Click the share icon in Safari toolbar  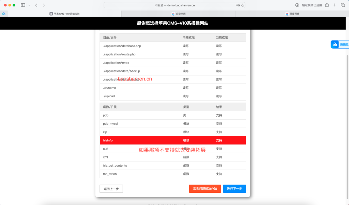[x=327, y=5]
